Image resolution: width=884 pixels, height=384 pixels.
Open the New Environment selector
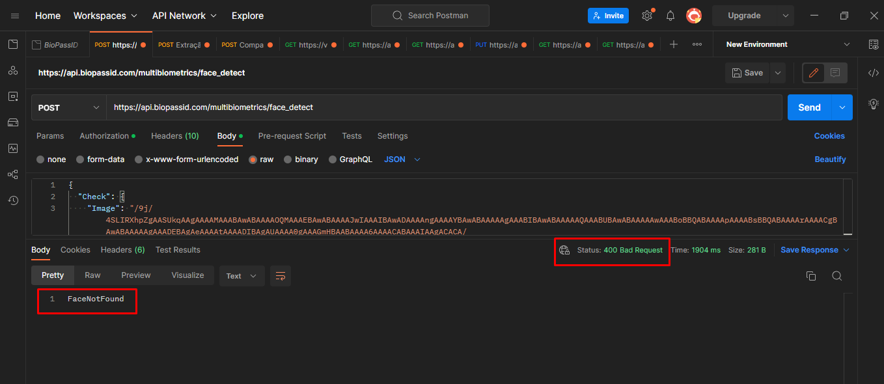pos(788,44)
